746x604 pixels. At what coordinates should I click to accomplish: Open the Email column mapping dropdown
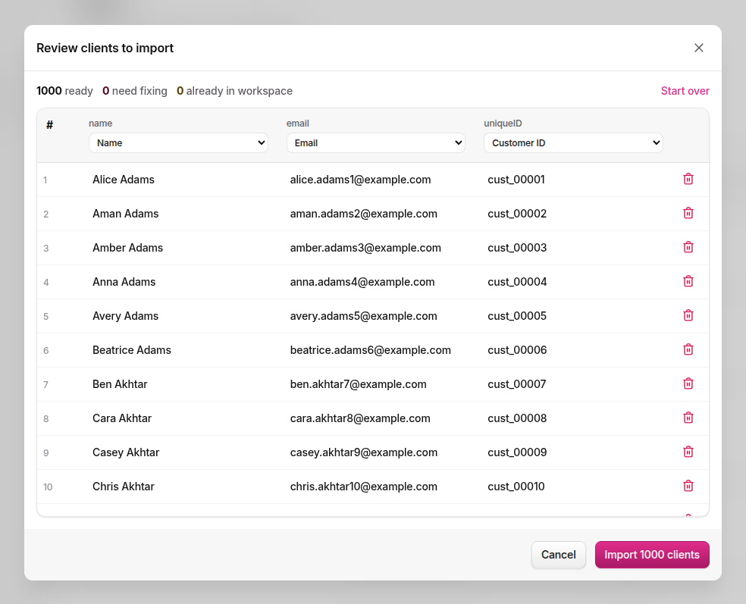click(x=376, y=142)
